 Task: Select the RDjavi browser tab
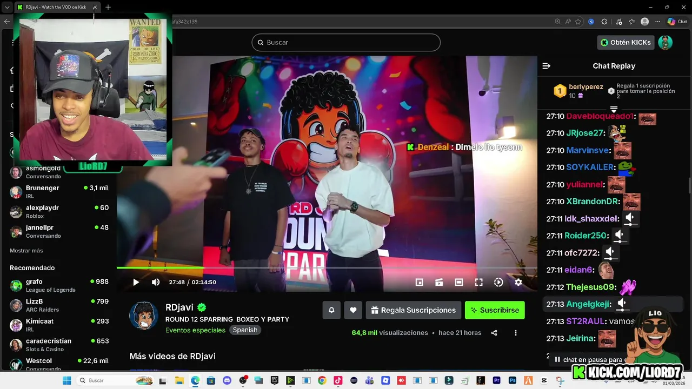[57, 7]
